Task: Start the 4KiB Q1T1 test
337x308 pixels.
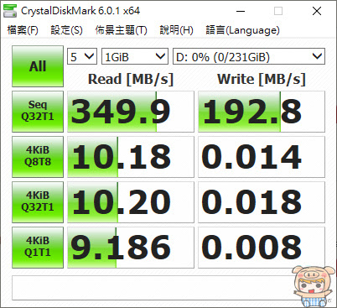Action: pyautogui.click(x=38, y=248)
